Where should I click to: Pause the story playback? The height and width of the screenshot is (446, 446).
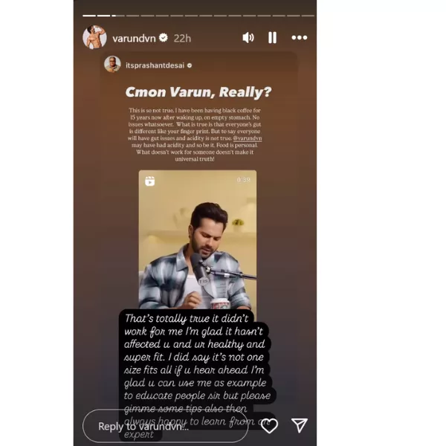(272, 38)
